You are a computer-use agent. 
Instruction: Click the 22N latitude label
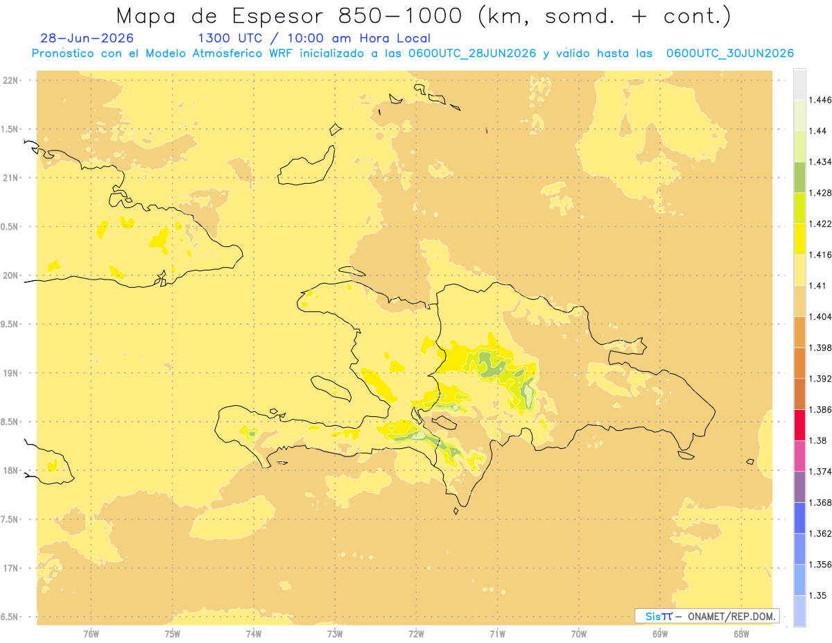coord(12,80)
